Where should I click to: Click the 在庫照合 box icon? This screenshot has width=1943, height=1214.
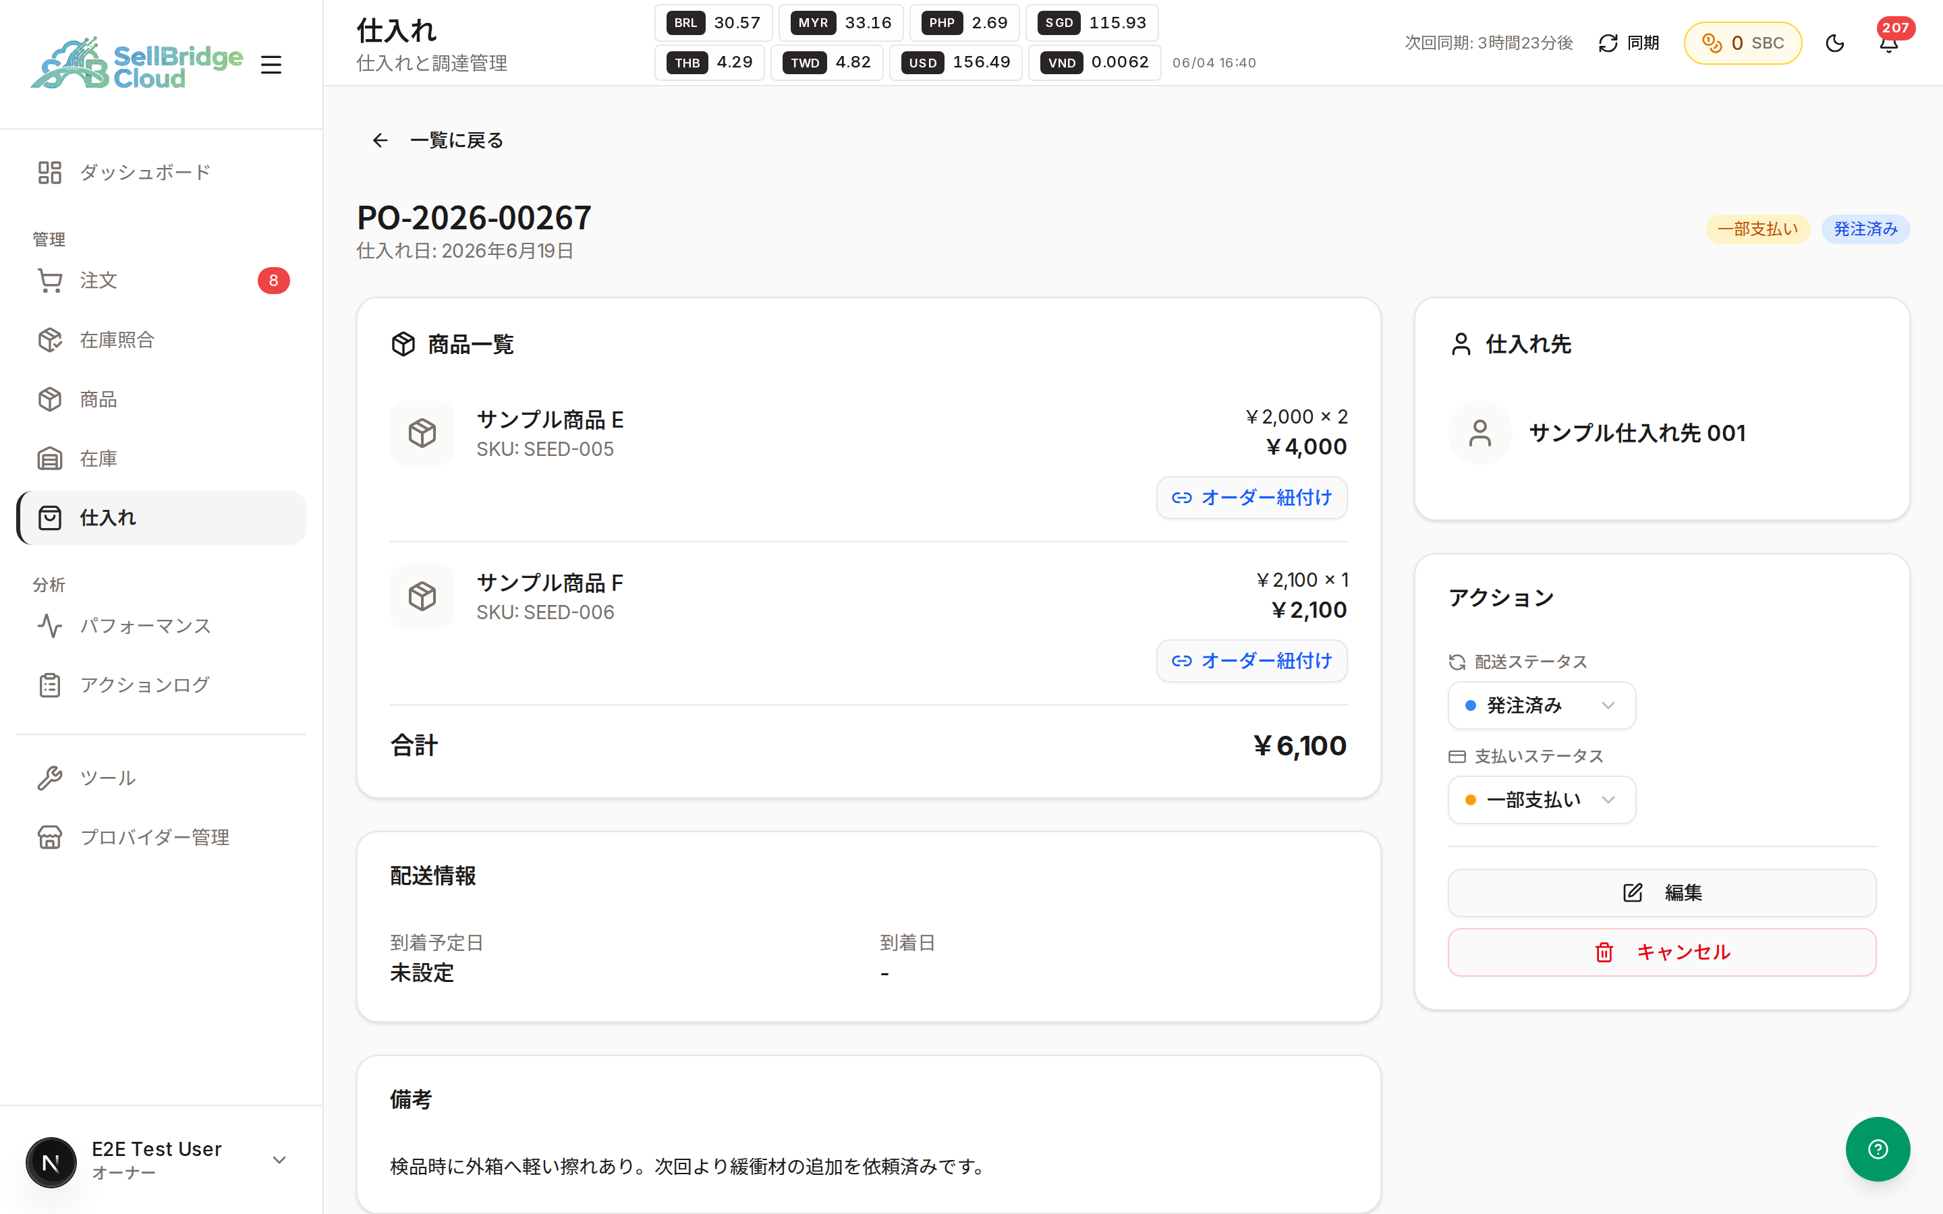click(50, 340)
